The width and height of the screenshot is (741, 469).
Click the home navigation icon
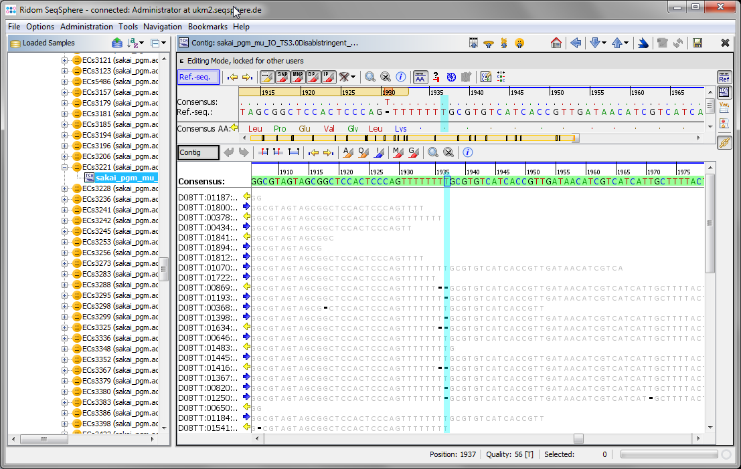[556, 42]
